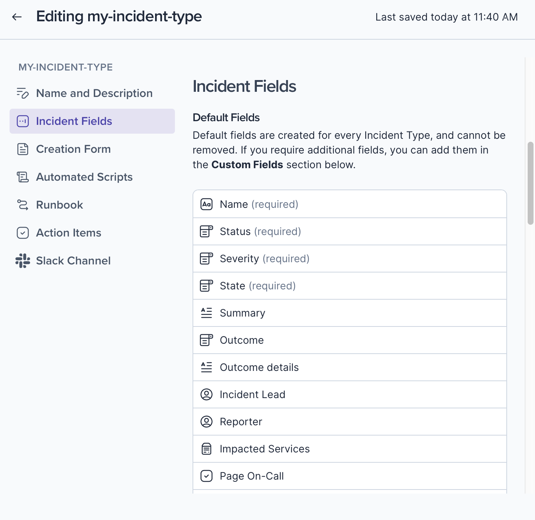Click the Creation Form document icon
535x520 pixels.
click(23, 149)
